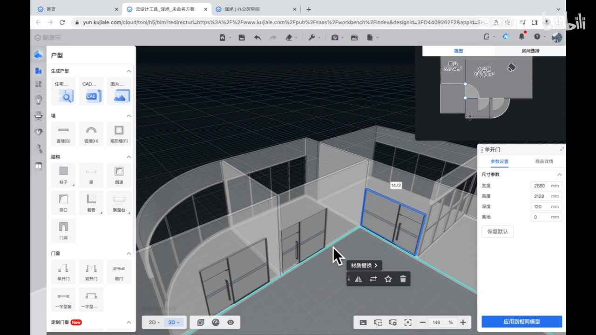Open the house file menu icon
596x335 pixels.
tap(223, 38)
